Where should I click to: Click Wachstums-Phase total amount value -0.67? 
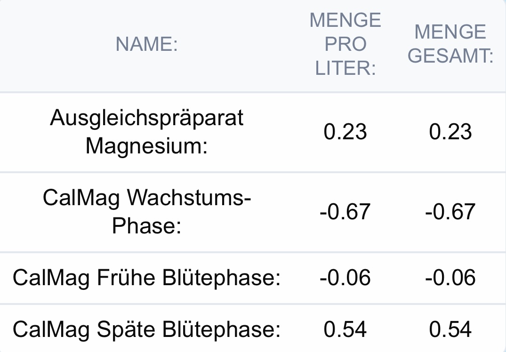click(x=450, y=212)
